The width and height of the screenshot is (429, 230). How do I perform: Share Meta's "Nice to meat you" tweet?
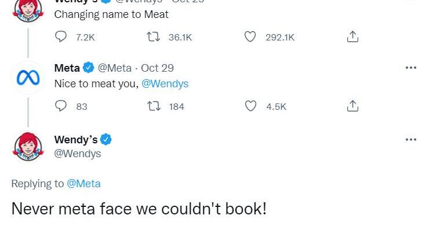(x=352, y=106)
